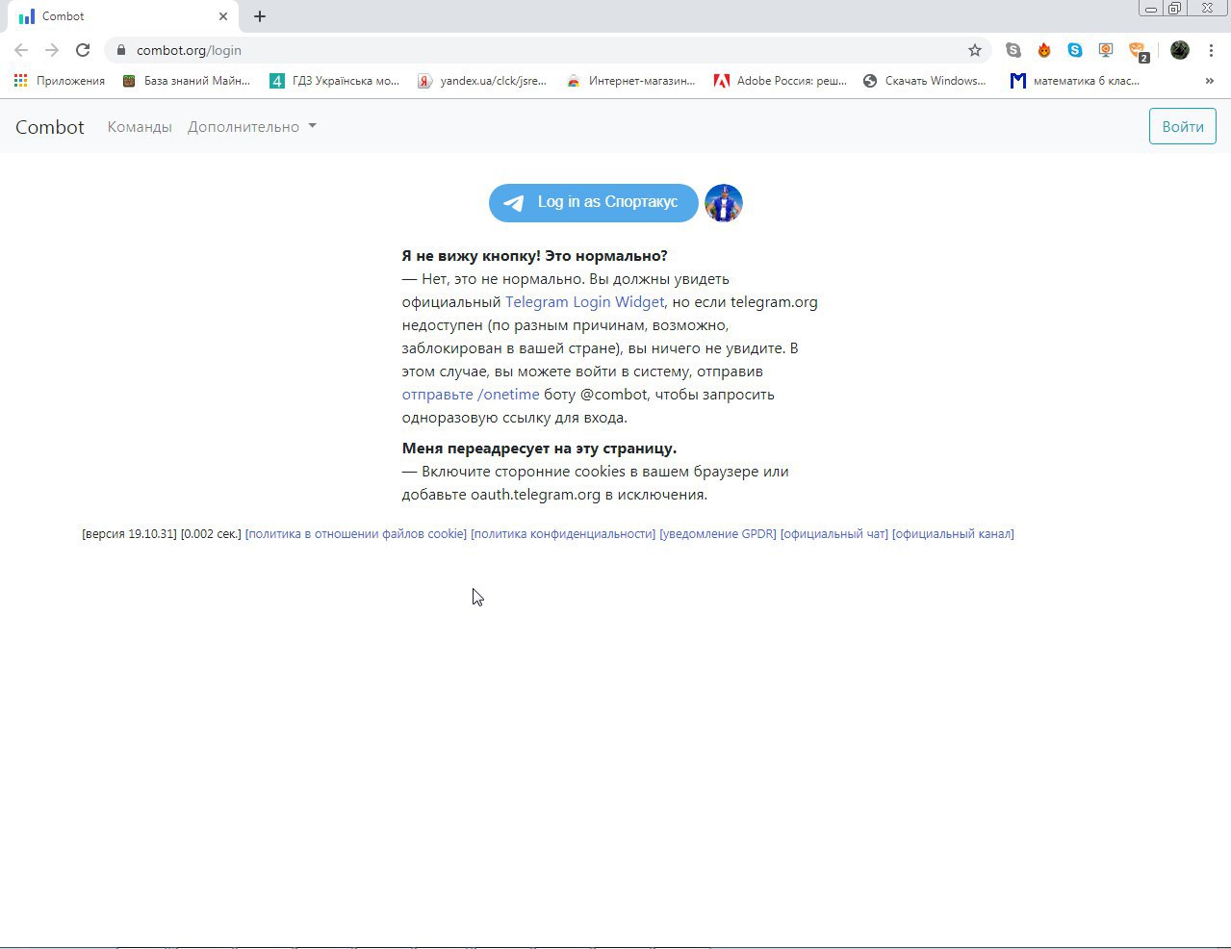Image resolution: width=1231 pixels, height=949 pixels.
Task: Open the официальный канал link
Action: (953, 534)
